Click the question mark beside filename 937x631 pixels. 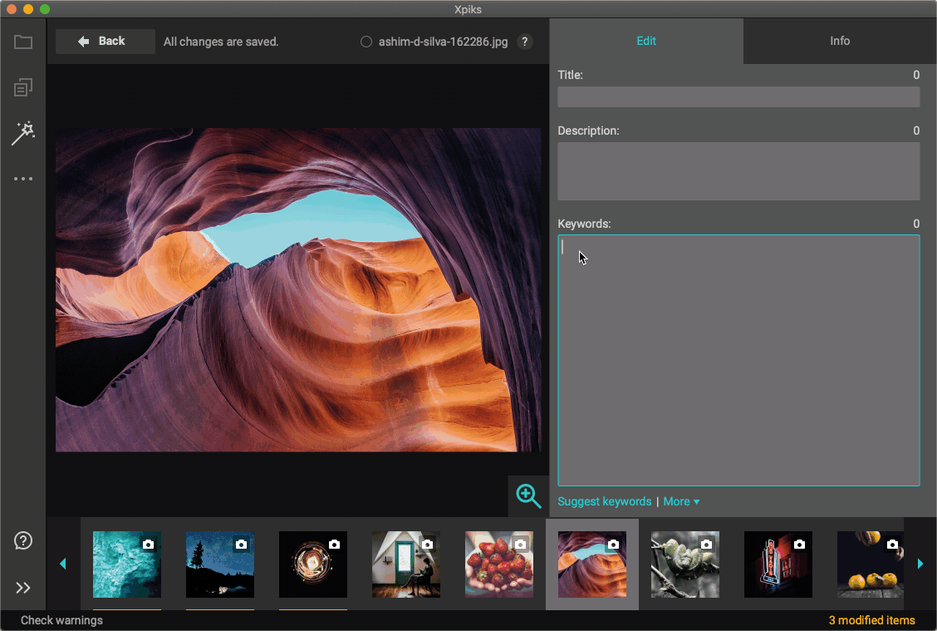[x=525, y=42]
